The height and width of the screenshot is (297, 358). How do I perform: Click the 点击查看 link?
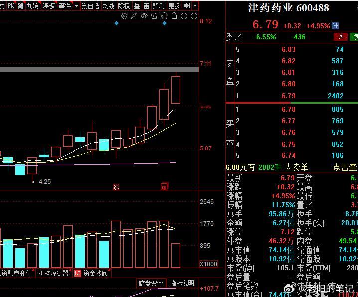click(345, 167)
